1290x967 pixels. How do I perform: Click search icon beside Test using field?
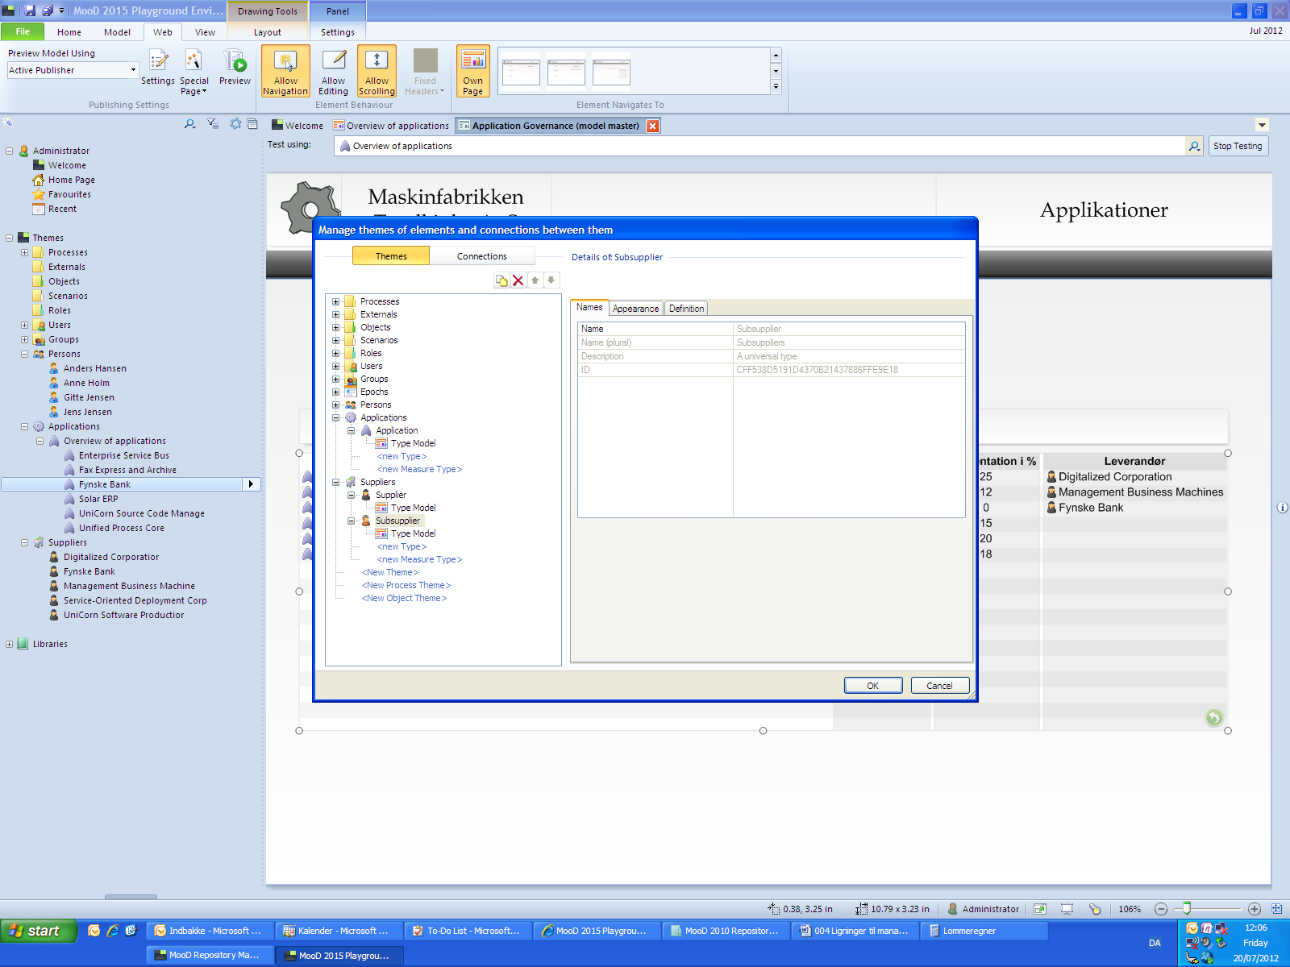[x=1194, y=146]
